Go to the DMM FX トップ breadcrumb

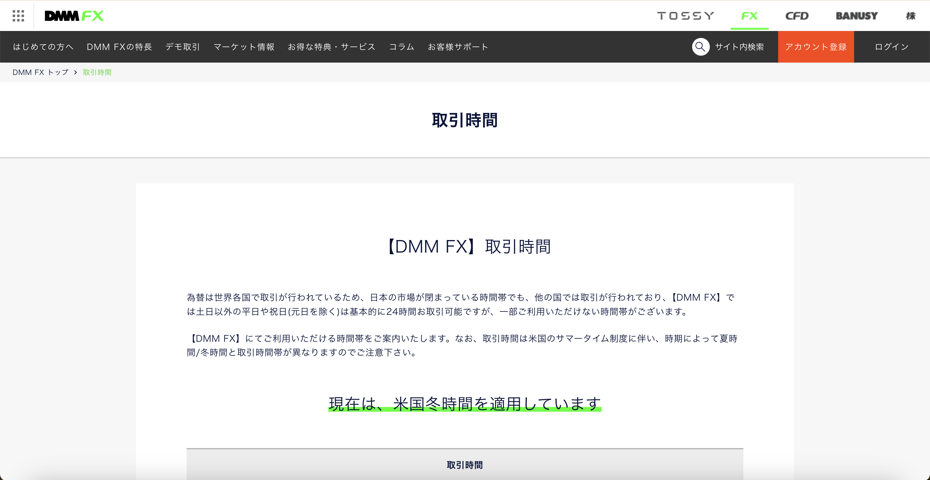(40, 72)
